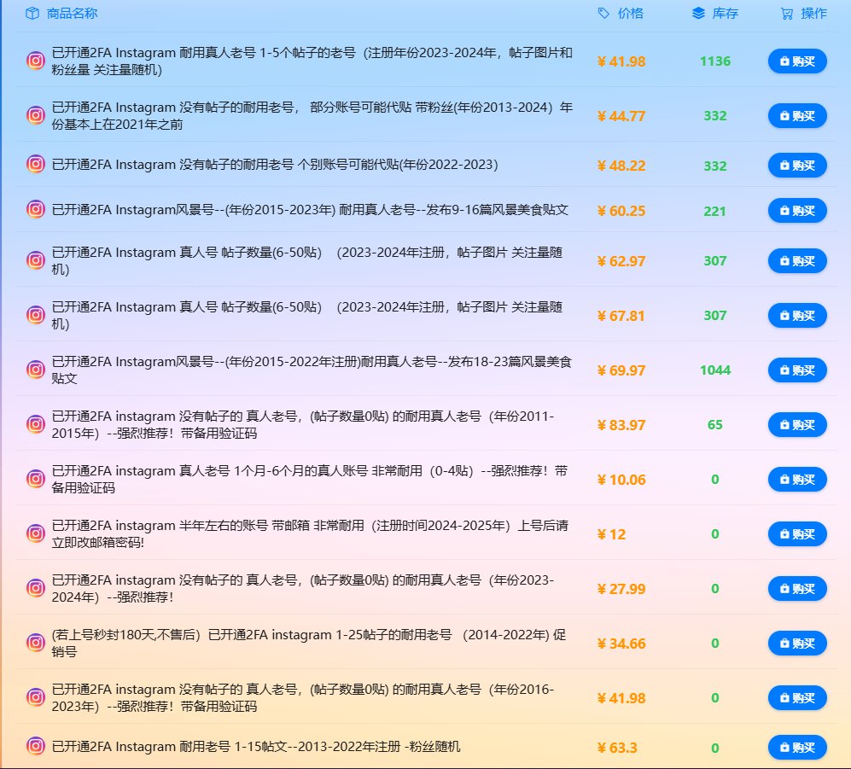Purchase the ¥48.22 年份2022-2023 account
851x769 pixels.
(797, 166)
